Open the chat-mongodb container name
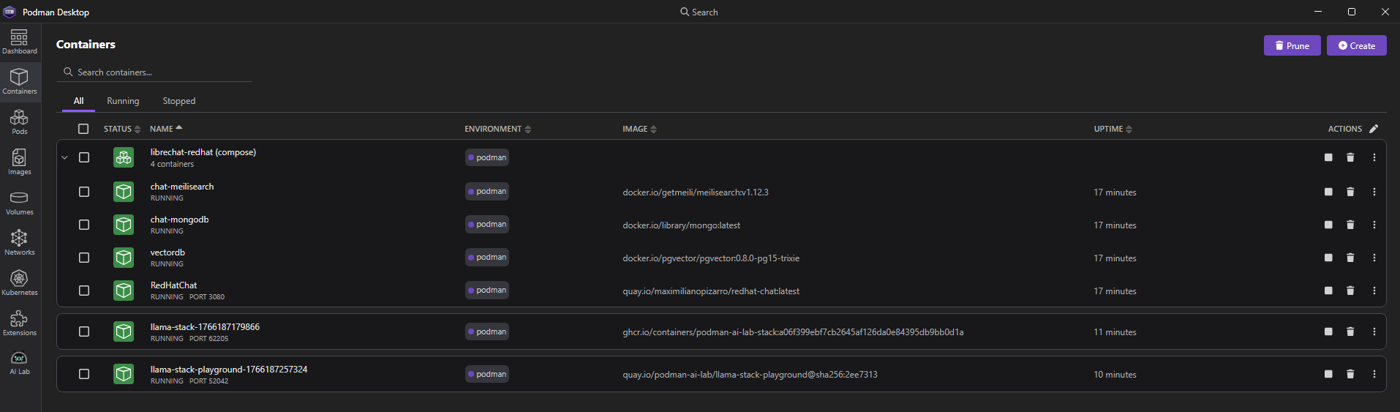1400x412 pixels. pyautogui.click(x=179, y=220)
